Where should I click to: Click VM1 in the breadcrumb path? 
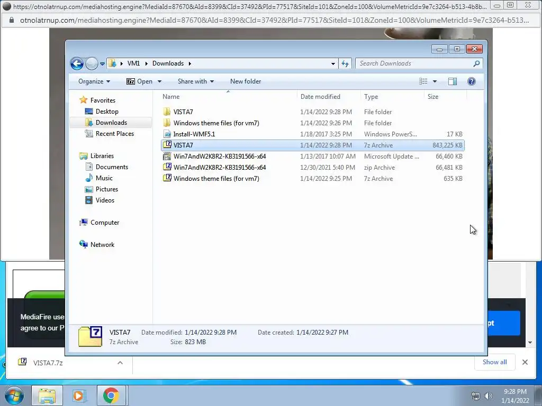(x=133, y=63)
